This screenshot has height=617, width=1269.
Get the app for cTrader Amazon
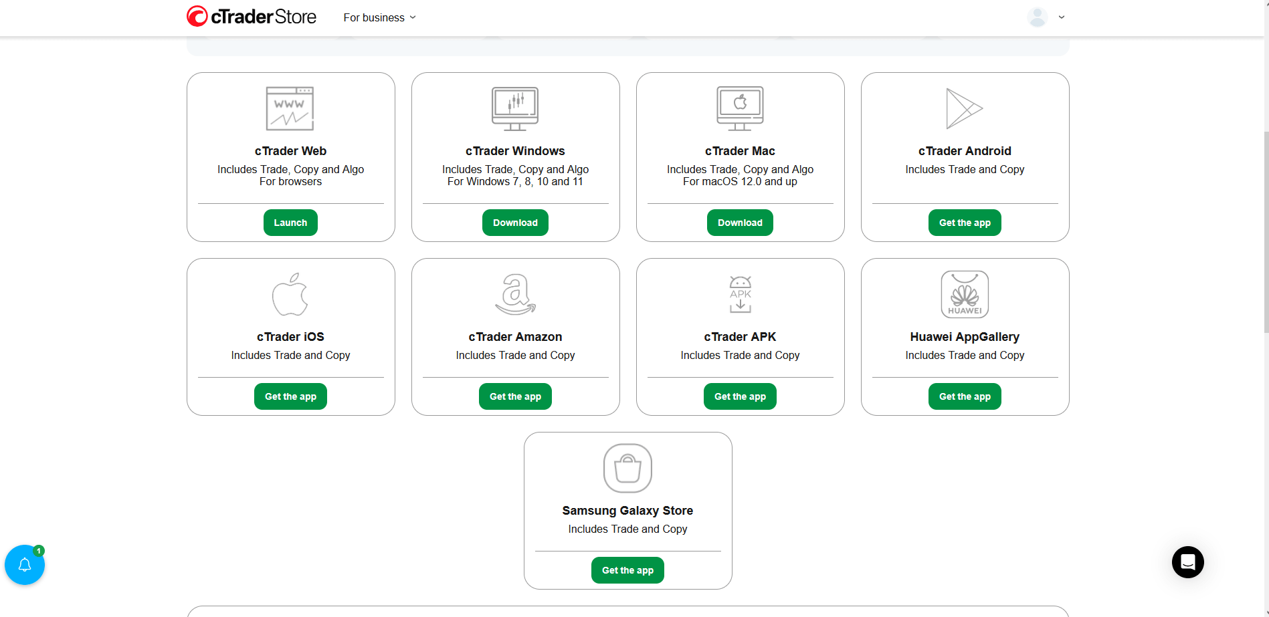pyautogui.click(x=515, y=396)
